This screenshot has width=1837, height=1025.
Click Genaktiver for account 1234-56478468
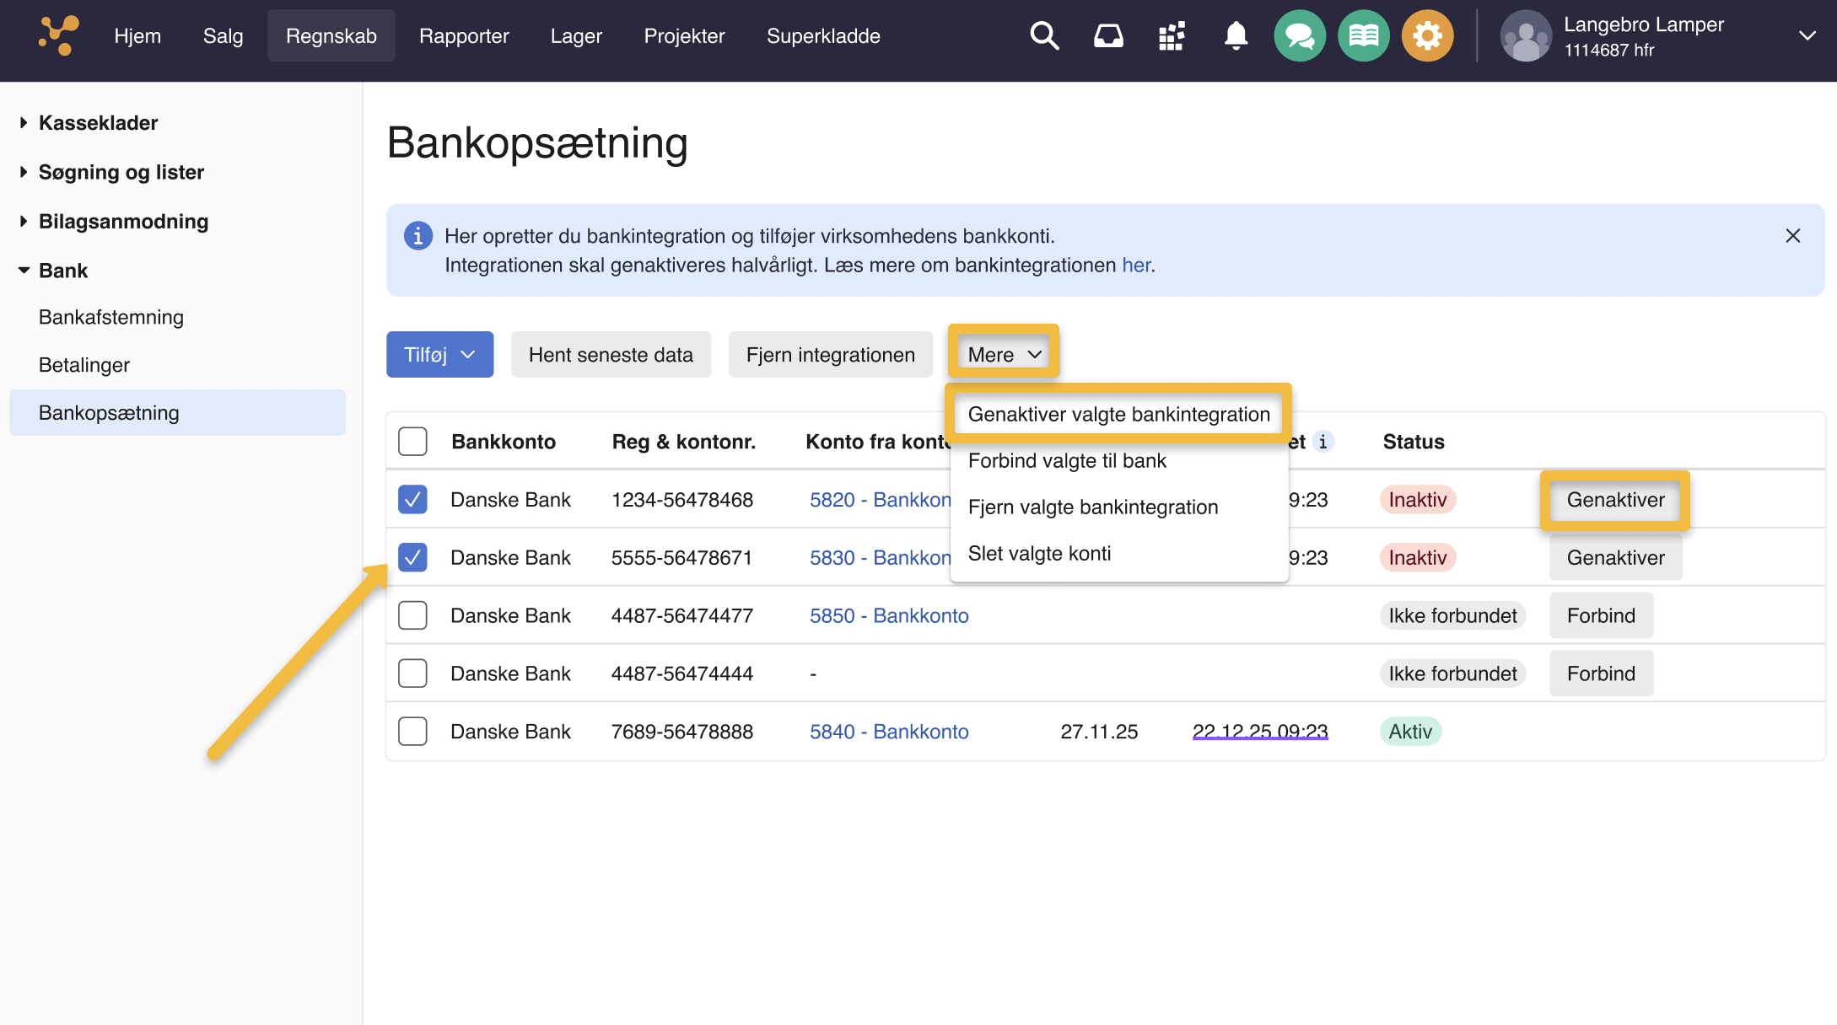[1615, 500]
